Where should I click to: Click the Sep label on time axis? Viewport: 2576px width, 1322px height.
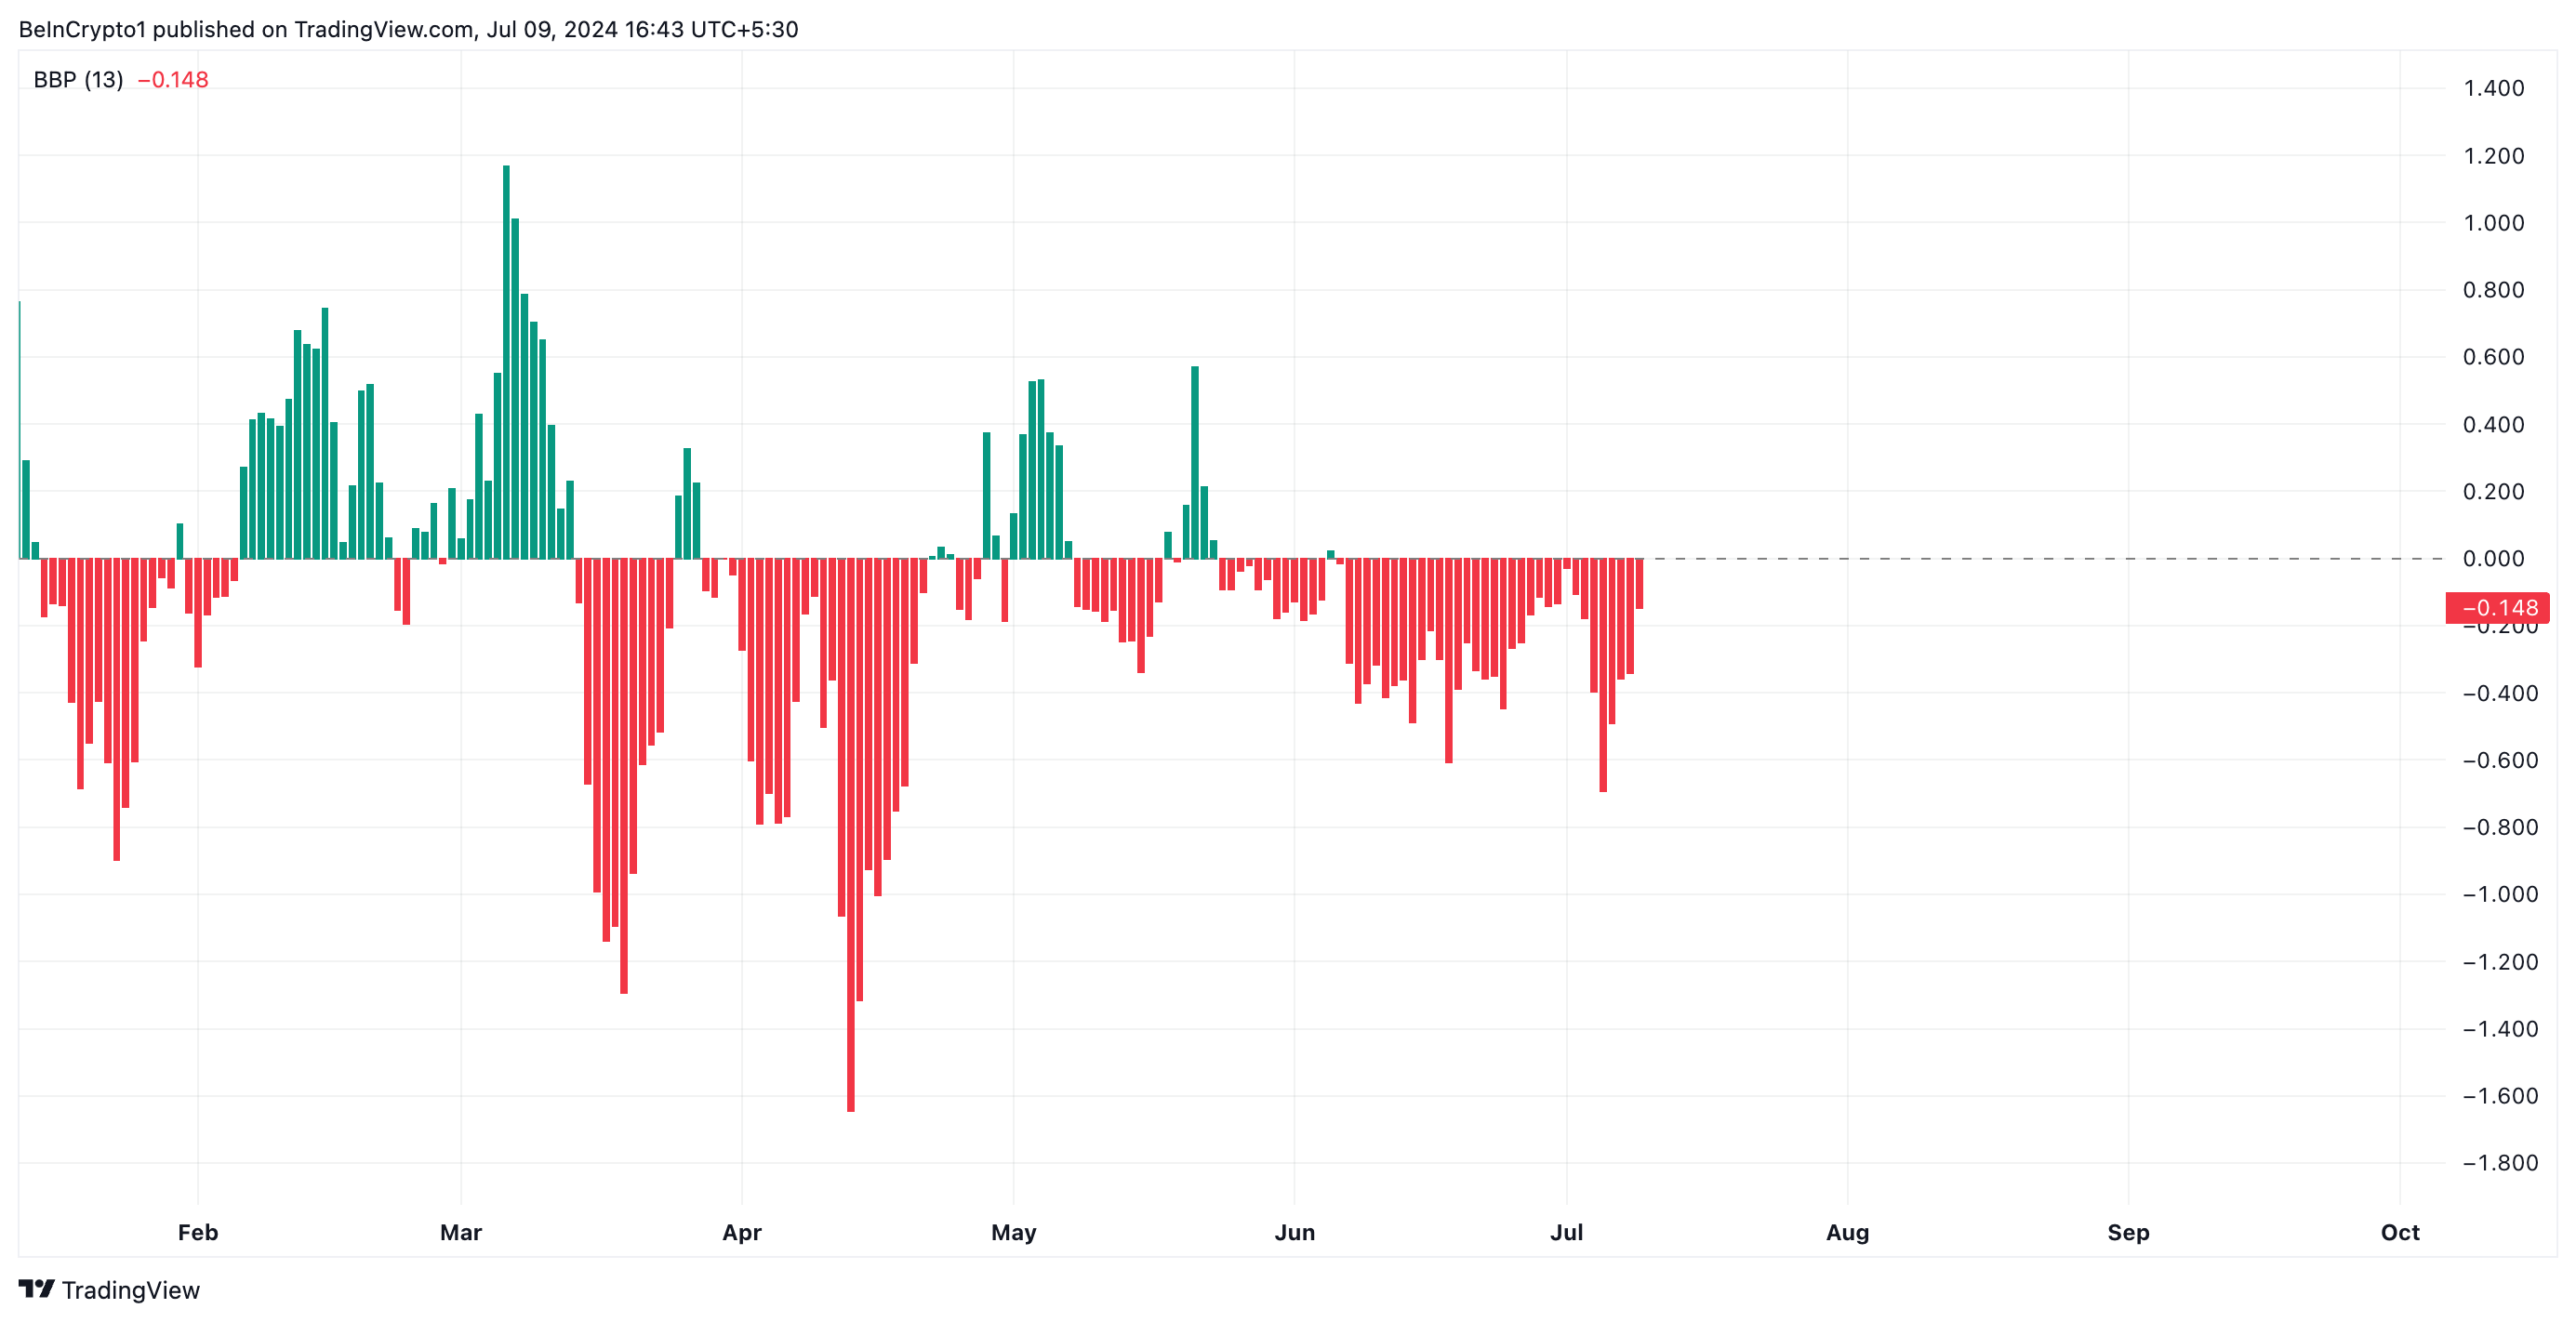(2128, 1232)
